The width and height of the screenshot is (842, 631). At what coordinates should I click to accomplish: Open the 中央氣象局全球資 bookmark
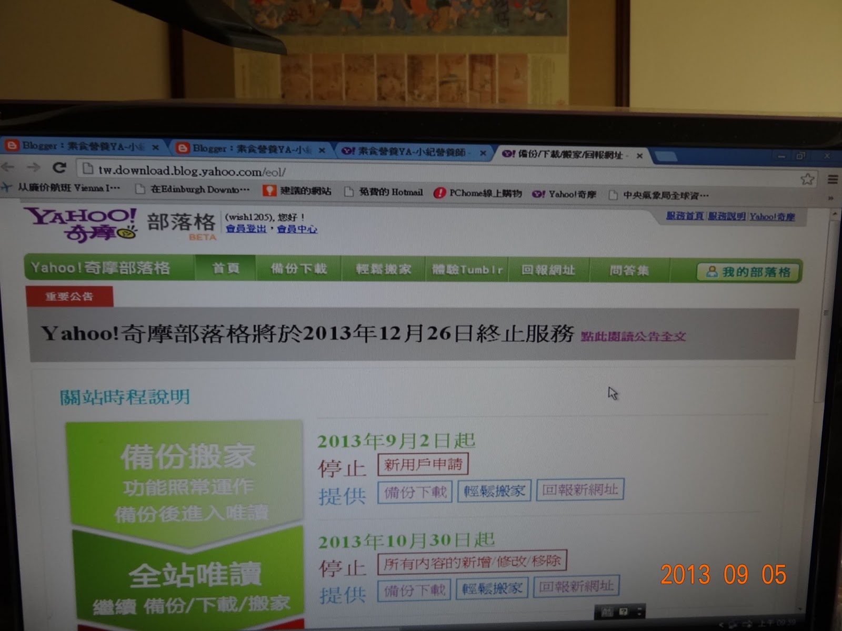659,195
